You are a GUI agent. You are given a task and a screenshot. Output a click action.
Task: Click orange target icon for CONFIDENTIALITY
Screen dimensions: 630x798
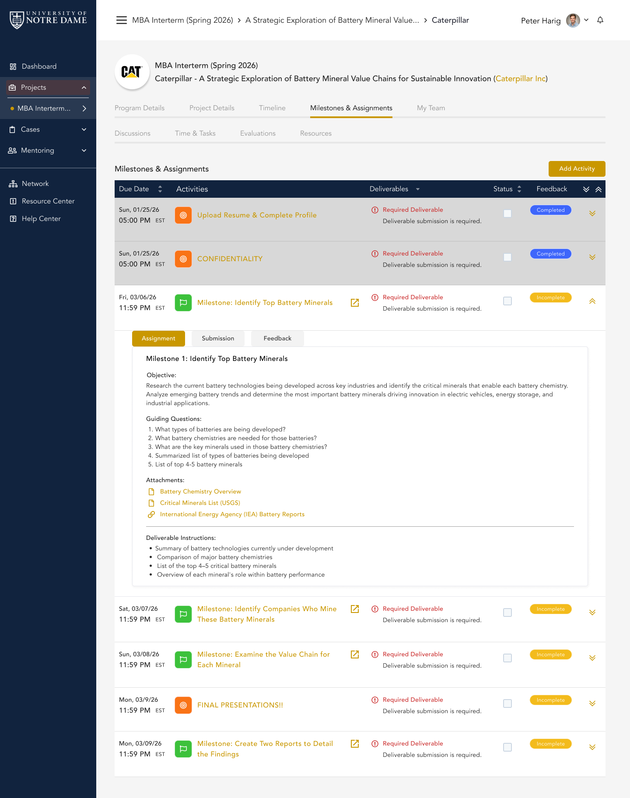(183, 259)
